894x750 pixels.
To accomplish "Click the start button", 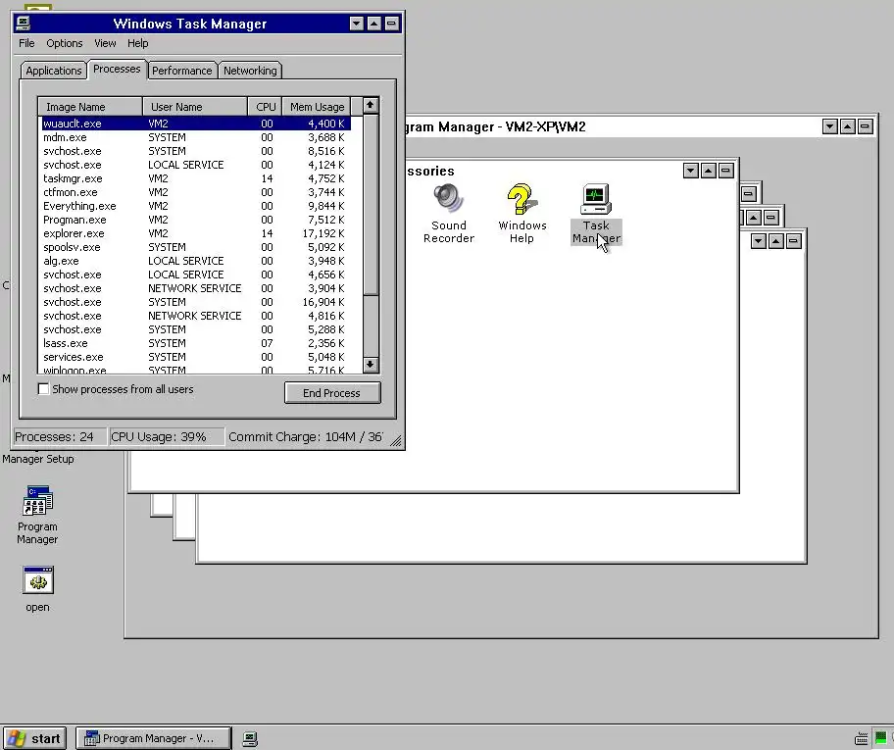I will pos(34,738).
